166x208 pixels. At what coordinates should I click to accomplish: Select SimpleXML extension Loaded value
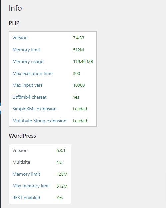point(80,109)
